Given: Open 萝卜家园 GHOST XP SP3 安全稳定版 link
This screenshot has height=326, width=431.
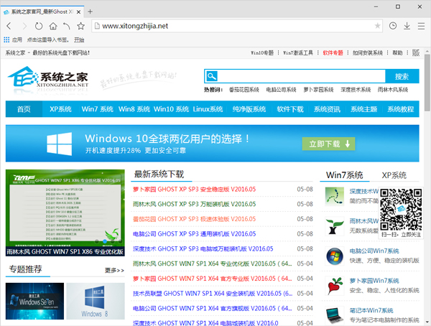Looking at the screenshot, I should [195, 189].
